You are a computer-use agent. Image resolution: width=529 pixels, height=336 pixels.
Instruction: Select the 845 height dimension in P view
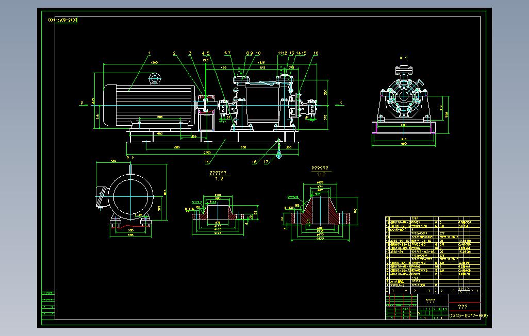coord(165,192)
